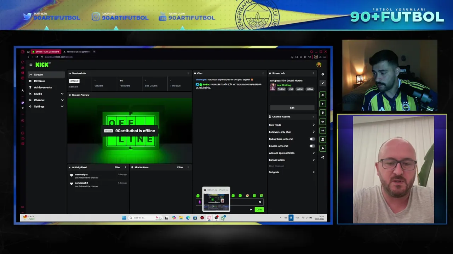
Task: Open the Kick profile avatar menu
Action: point(319,65)
